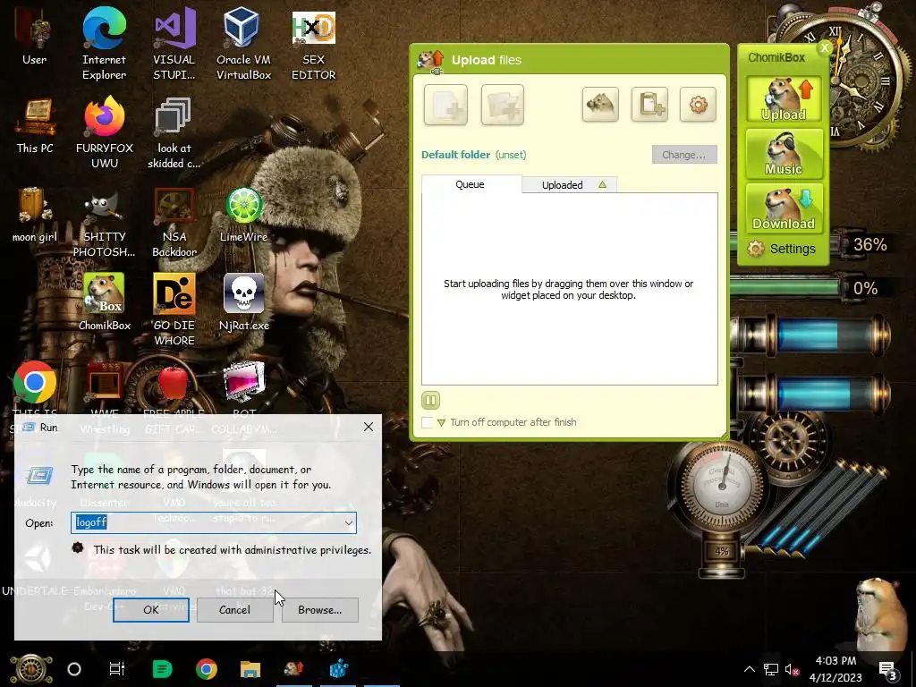Viewport: 916px width, 687px height.
Task: Select the NjRat.exe skull icon
Action: pyautogui.click(x=243, y=302)
